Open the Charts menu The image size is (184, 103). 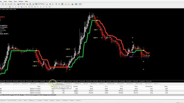click(10, 1)
